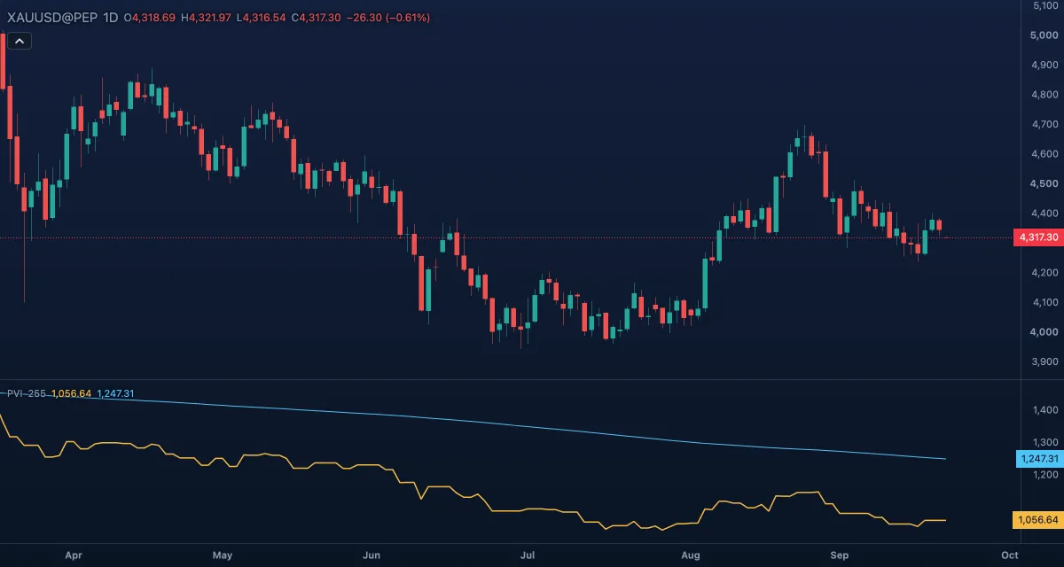Click the May label on the time axis
Viewport: 1064px width, 567px height.
coord(223,555)
